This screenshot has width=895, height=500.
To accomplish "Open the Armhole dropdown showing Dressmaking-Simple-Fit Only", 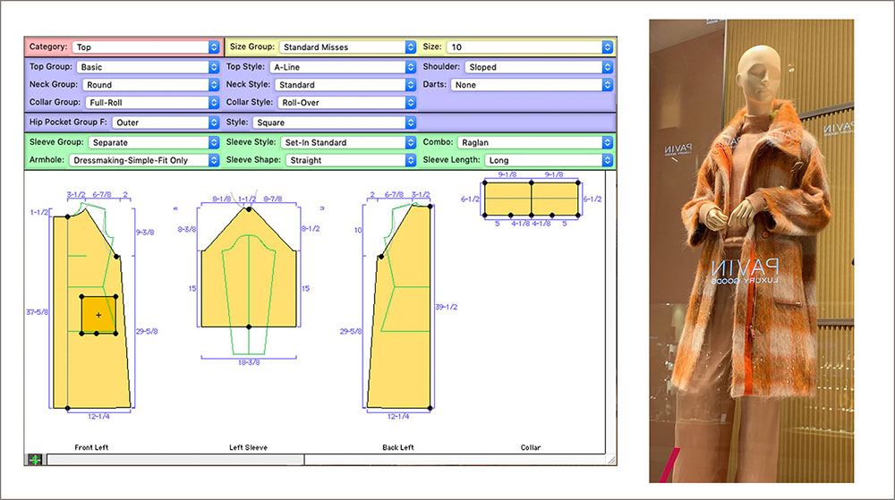I will [144, 160].
